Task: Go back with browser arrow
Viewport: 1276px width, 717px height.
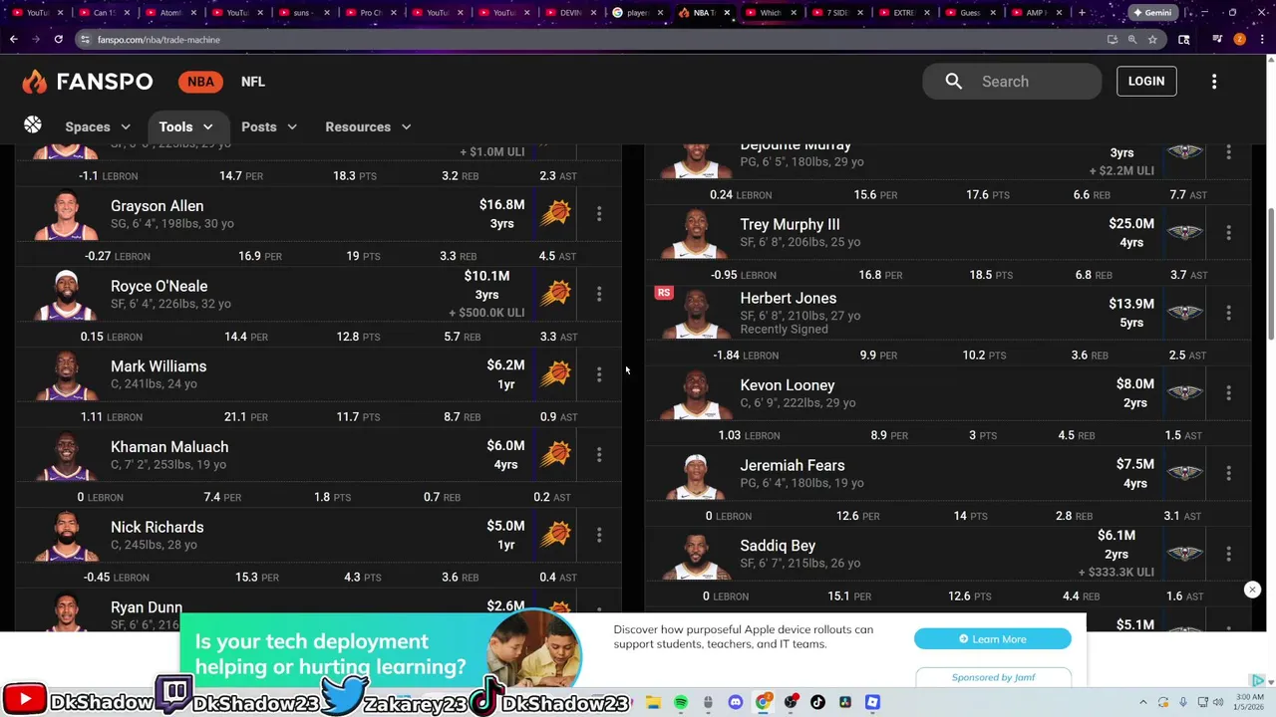Action: tap(13, 39)
